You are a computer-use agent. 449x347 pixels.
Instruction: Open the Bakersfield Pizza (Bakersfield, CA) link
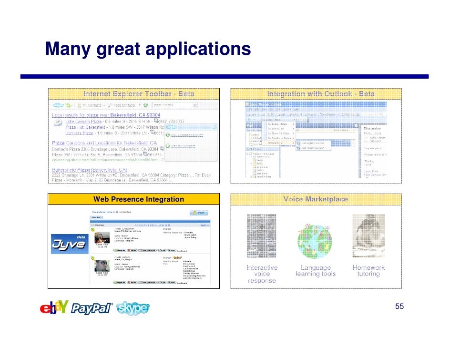point(90,170)
